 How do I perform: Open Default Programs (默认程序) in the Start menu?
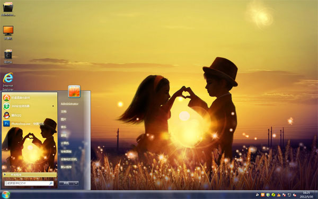(x=66, y=167)
